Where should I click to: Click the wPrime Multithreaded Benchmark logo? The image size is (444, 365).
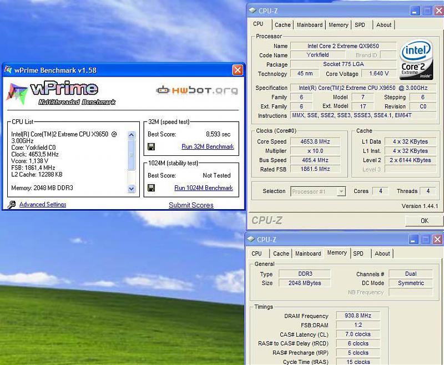pyautogui.click(x=61, y=94)
